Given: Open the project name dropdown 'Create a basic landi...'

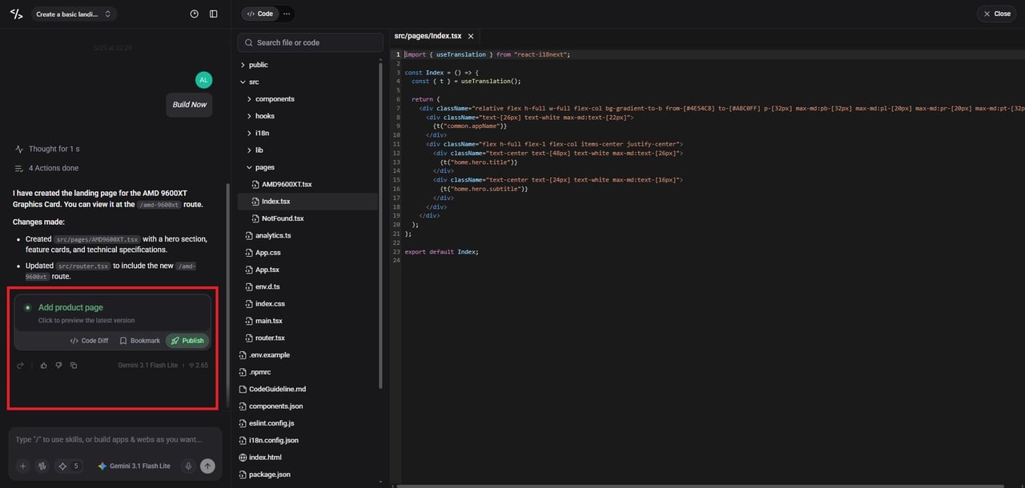Looking at the screenshot, I should 74,14.
